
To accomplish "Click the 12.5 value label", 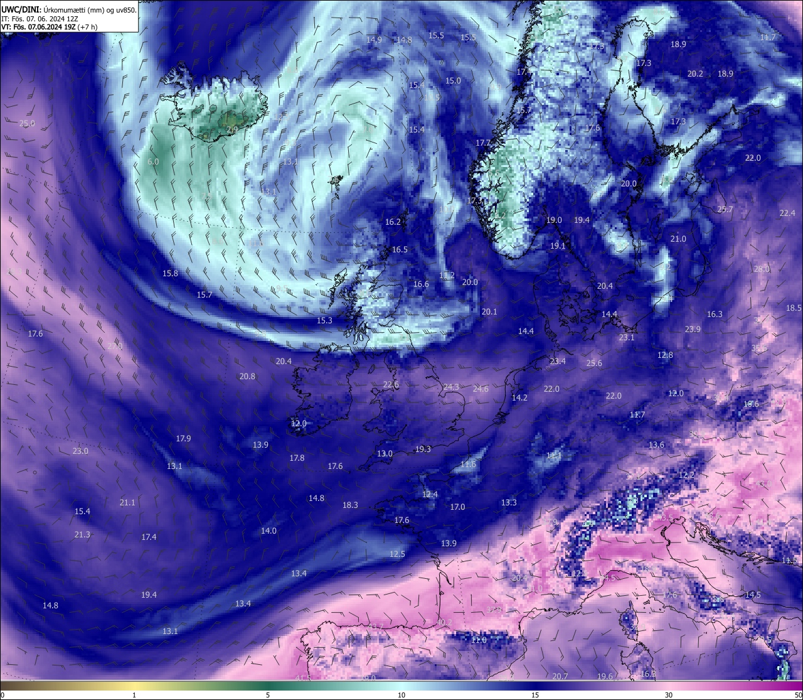I will (397, 554).
